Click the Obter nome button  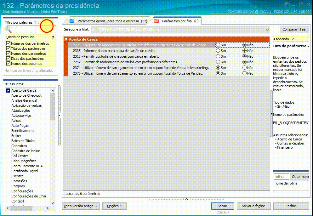[x=300, y=177]
